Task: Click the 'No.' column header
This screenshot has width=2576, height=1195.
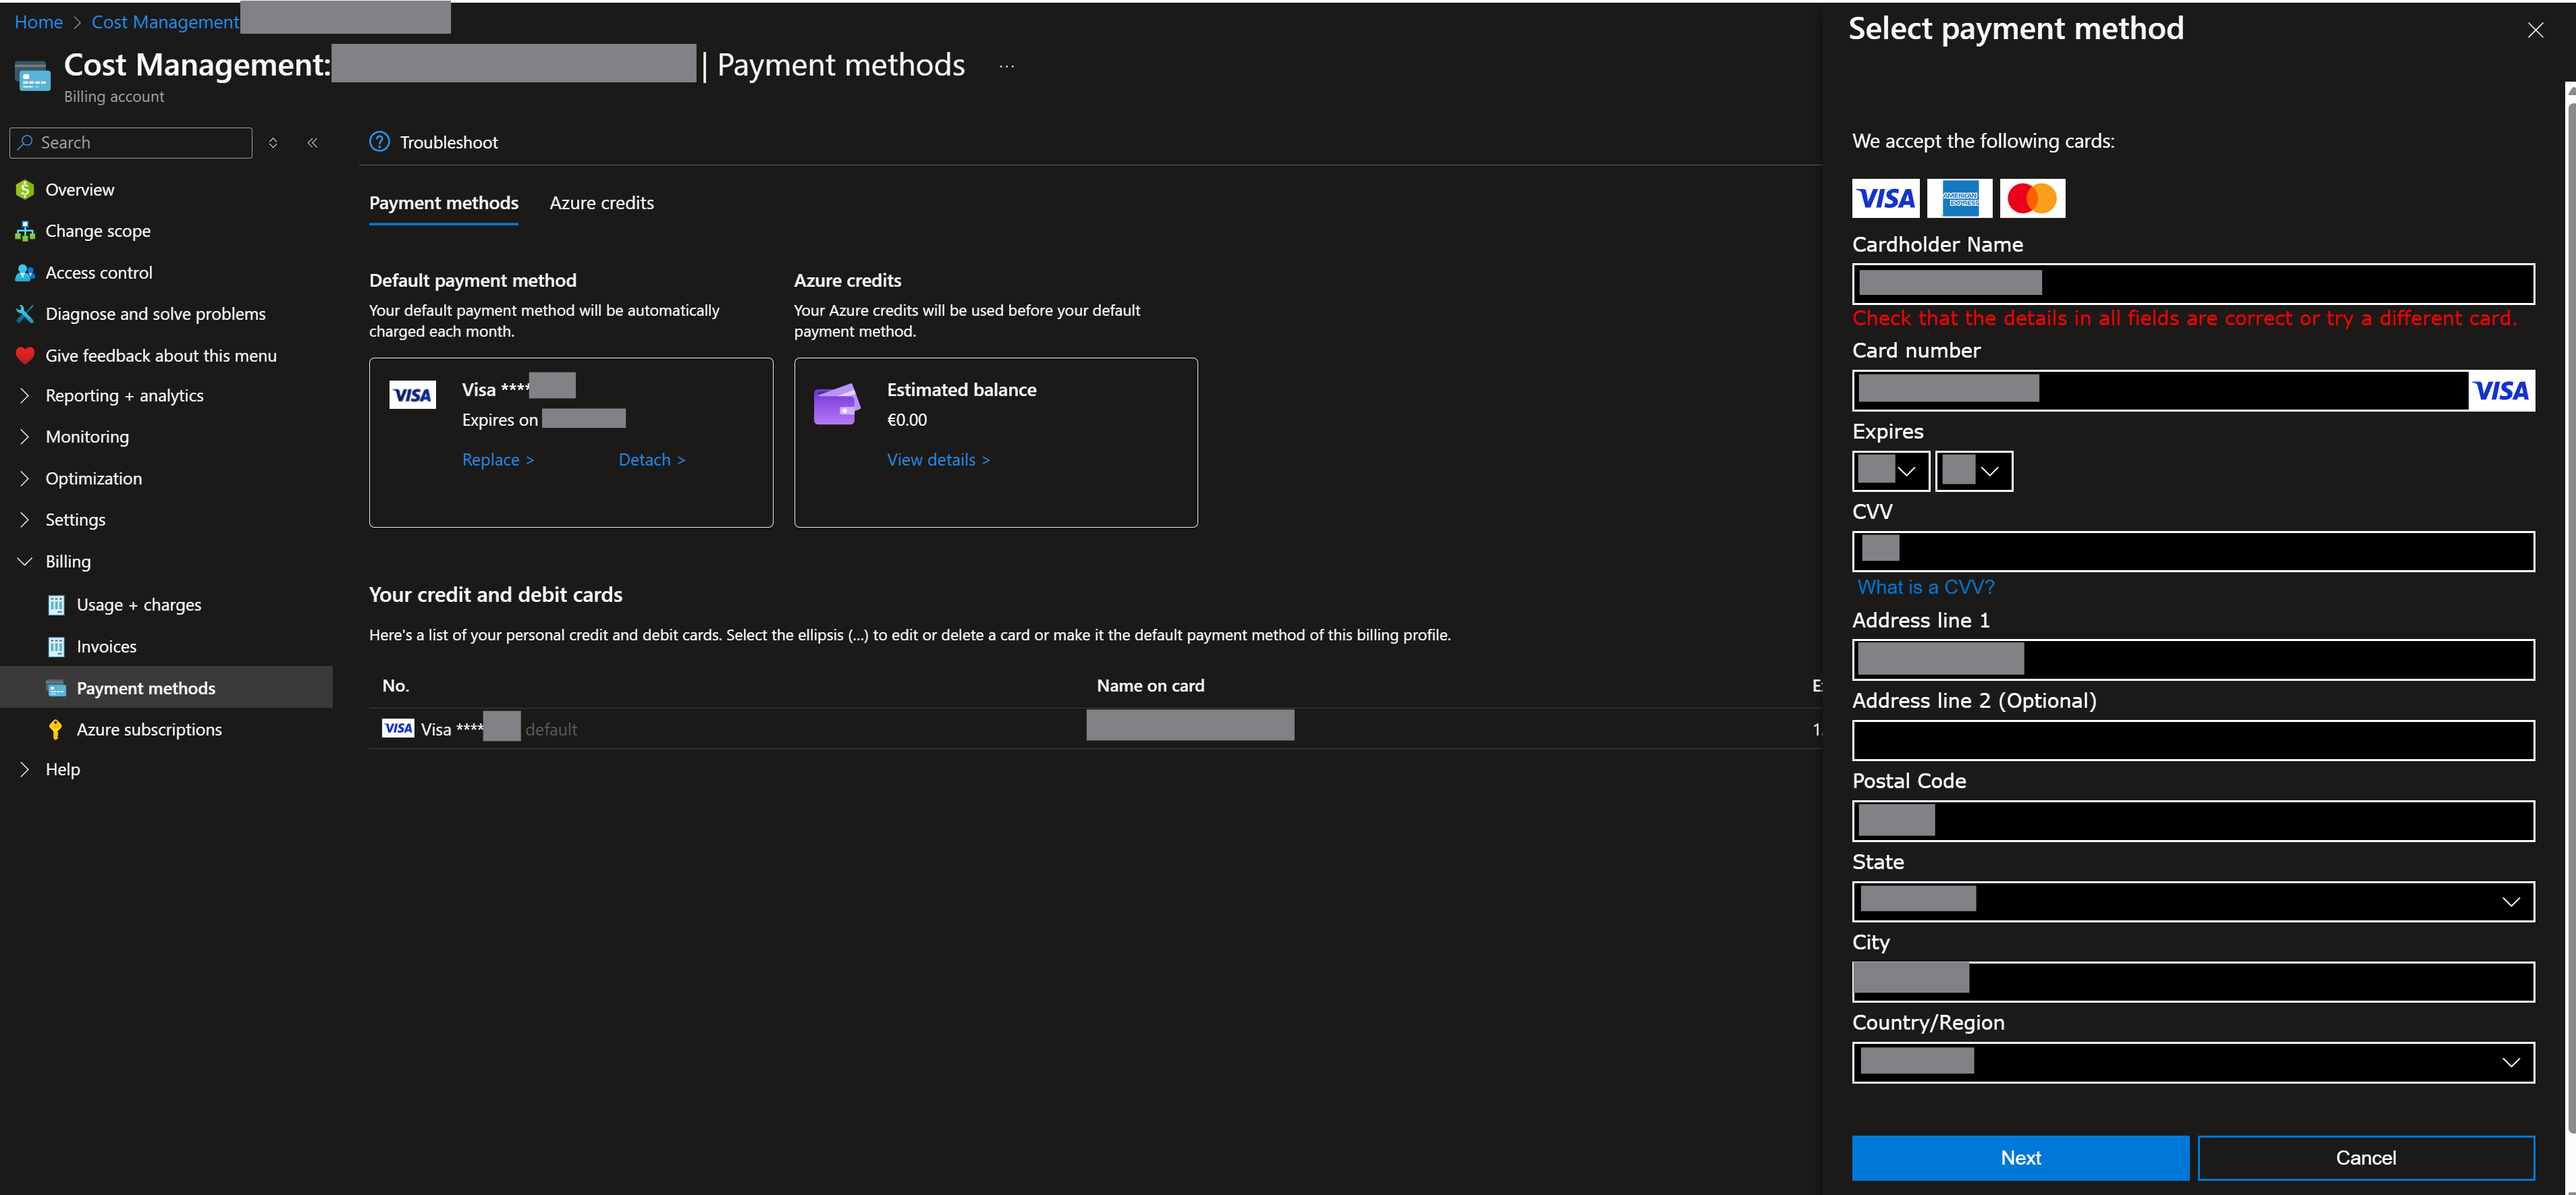Action: [x=396, y=686]
